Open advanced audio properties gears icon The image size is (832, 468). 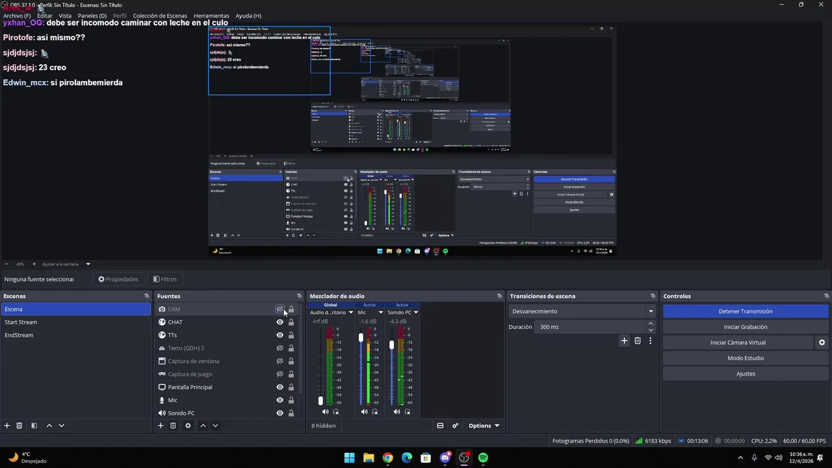coord(455,426)
